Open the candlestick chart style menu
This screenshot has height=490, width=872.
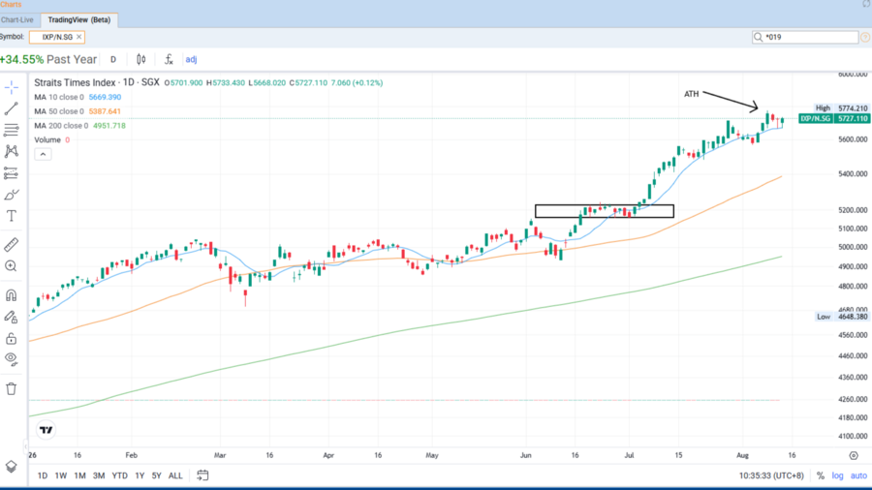[141, 59]
